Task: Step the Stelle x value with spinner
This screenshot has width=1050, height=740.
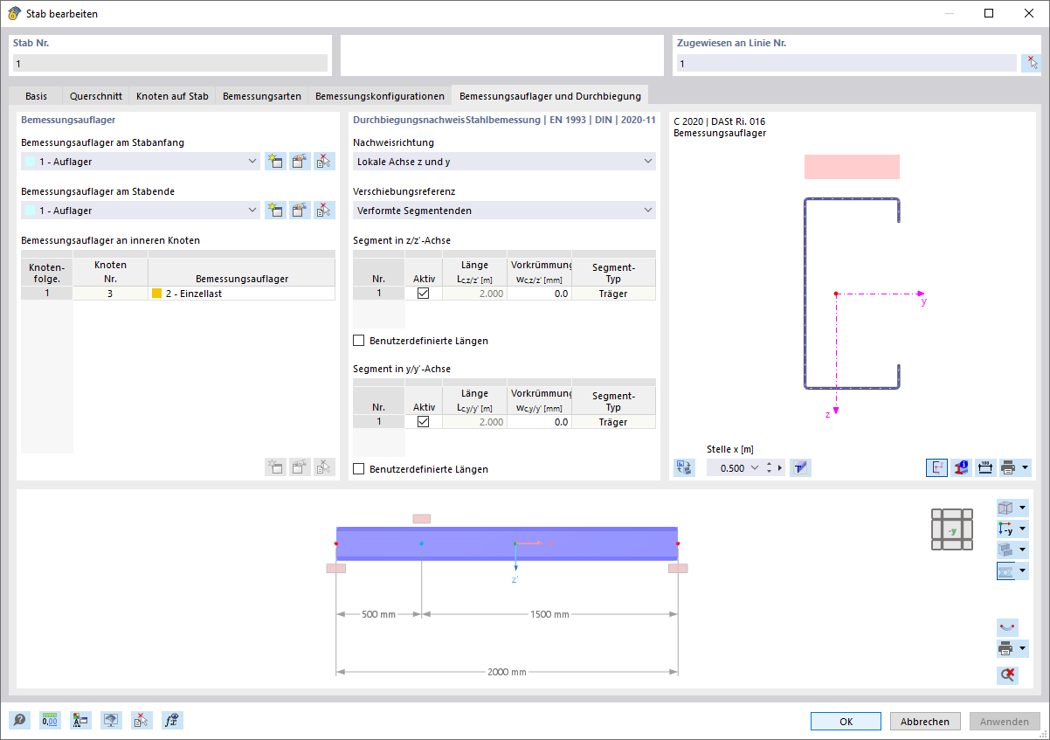Action: tap(769, 468)
